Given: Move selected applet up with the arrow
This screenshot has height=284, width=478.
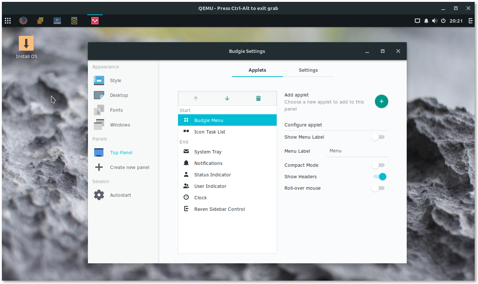Looking at the screenshot, I should click(x=196, y=98).
